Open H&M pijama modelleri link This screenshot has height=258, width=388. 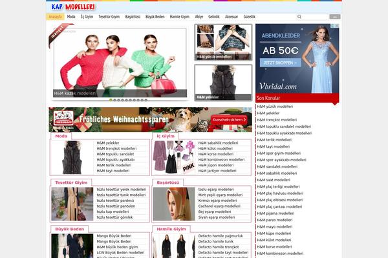(275, 213)
